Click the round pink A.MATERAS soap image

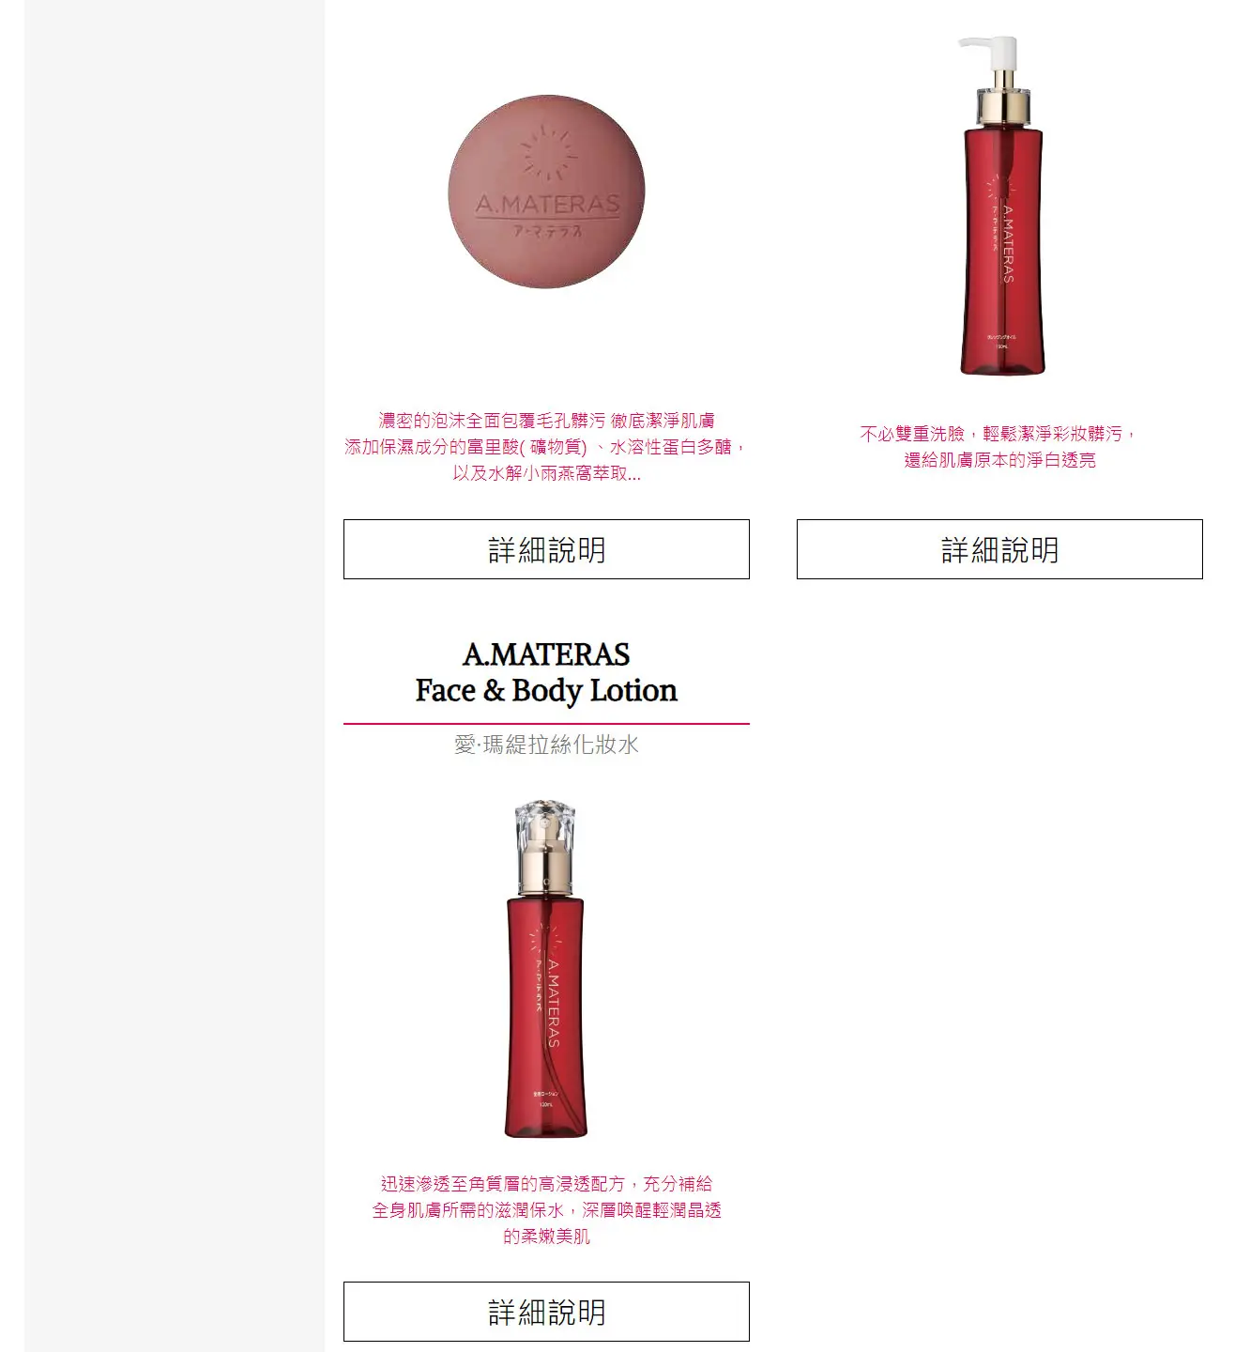546,192
